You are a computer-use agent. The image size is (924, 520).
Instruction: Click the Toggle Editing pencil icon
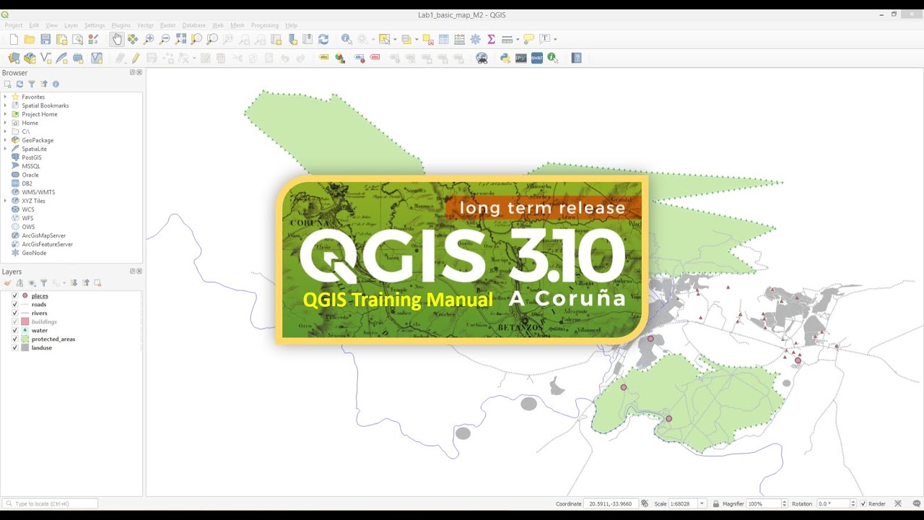tap(135, 58)
